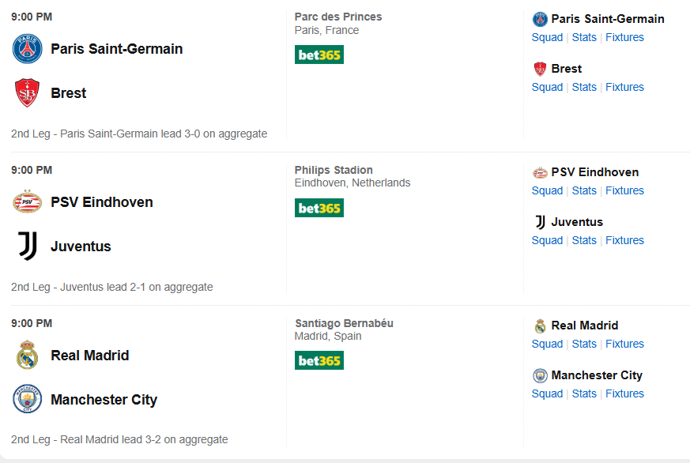Open bet365 logo for the Real Madrid match
Viewport: 690px width, 463px height.
(319, 361)
